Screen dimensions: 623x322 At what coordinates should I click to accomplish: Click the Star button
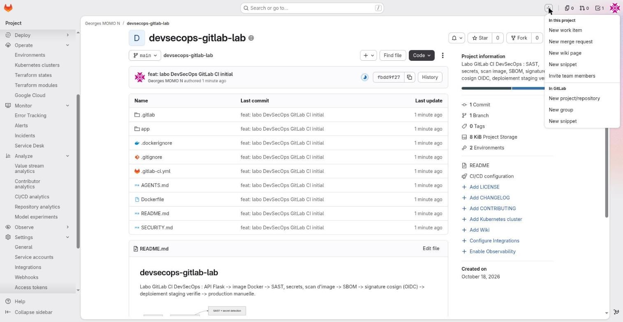coord(480,38)
